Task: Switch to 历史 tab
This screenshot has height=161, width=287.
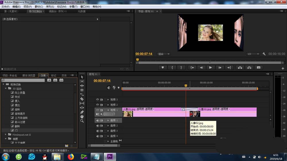Action: (x=64, y=75)
